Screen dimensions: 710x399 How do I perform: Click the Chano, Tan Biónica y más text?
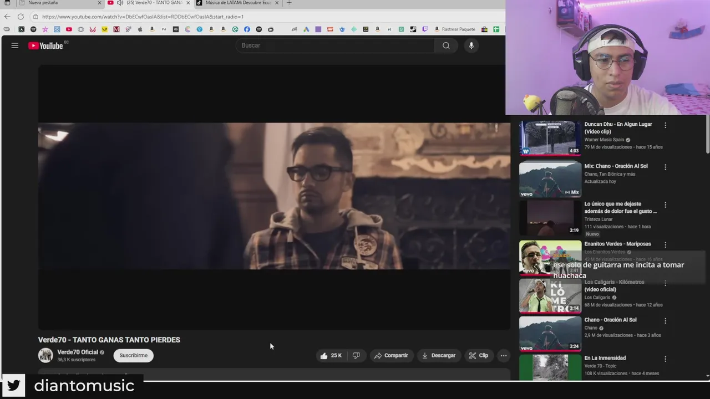tap(610, 174)
